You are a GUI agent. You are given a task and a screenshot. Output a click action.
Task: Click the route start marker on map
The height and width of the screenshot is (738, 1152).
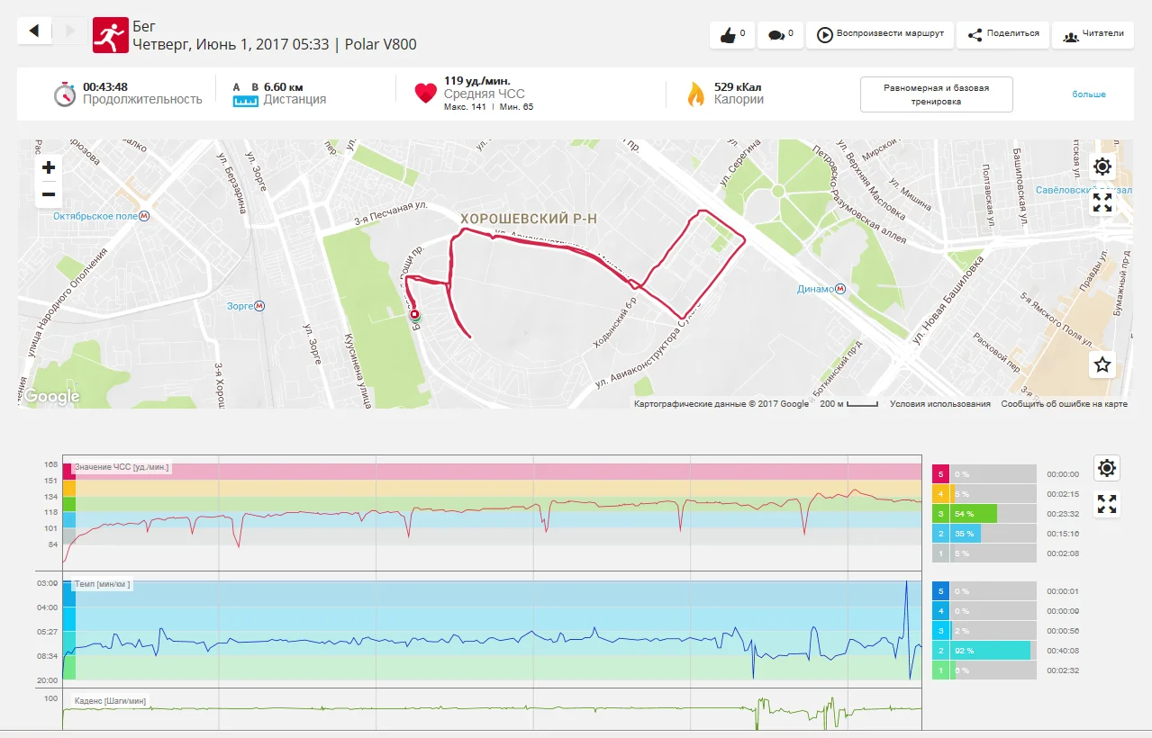[x=415, y=316]
